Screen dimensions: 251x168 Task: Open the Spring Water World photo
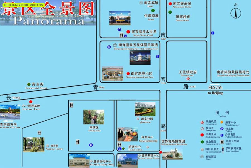[120, 18]
